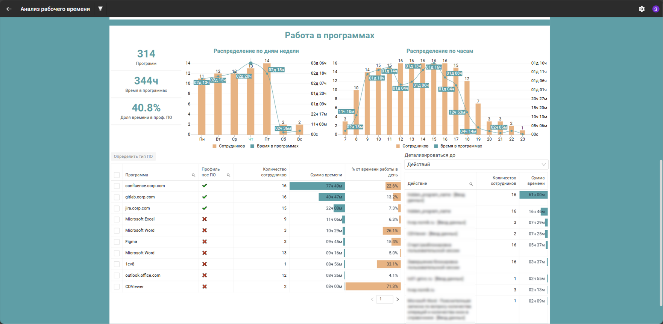
Task: Click search icon in Программа column
Action: coord(194,175)
